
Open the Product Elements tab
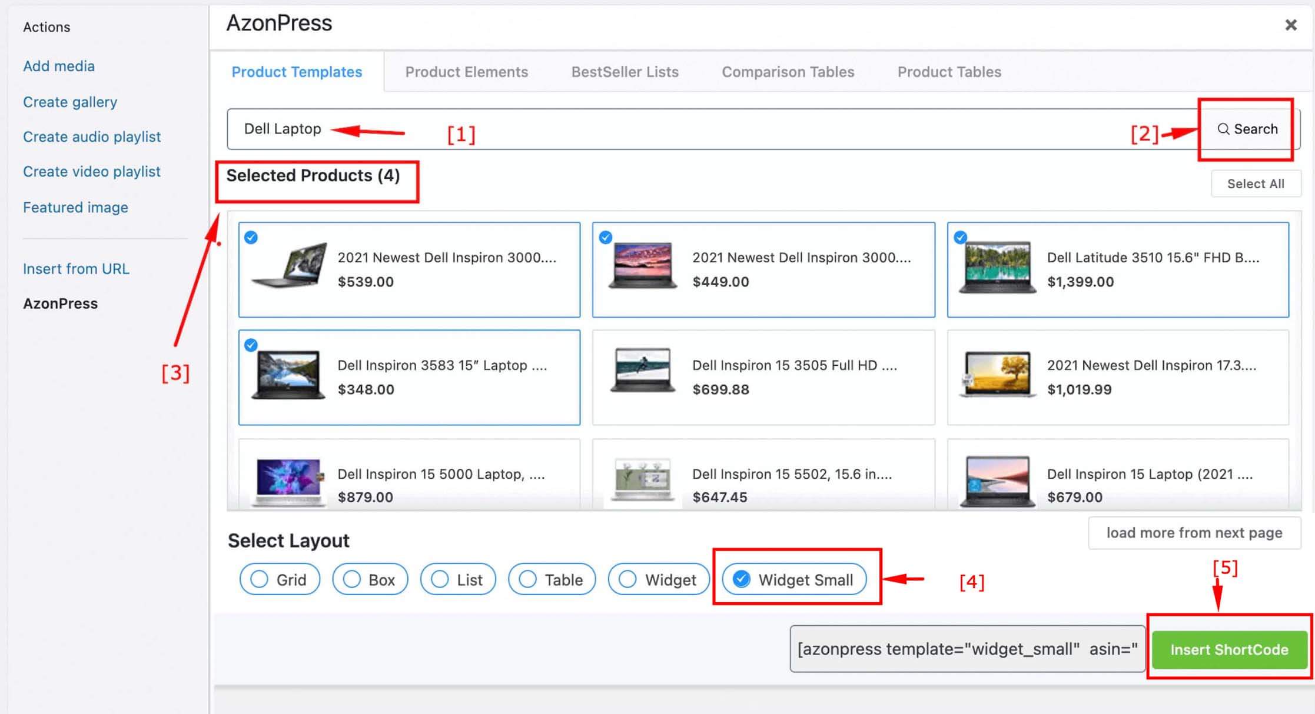tap(466, 72)
